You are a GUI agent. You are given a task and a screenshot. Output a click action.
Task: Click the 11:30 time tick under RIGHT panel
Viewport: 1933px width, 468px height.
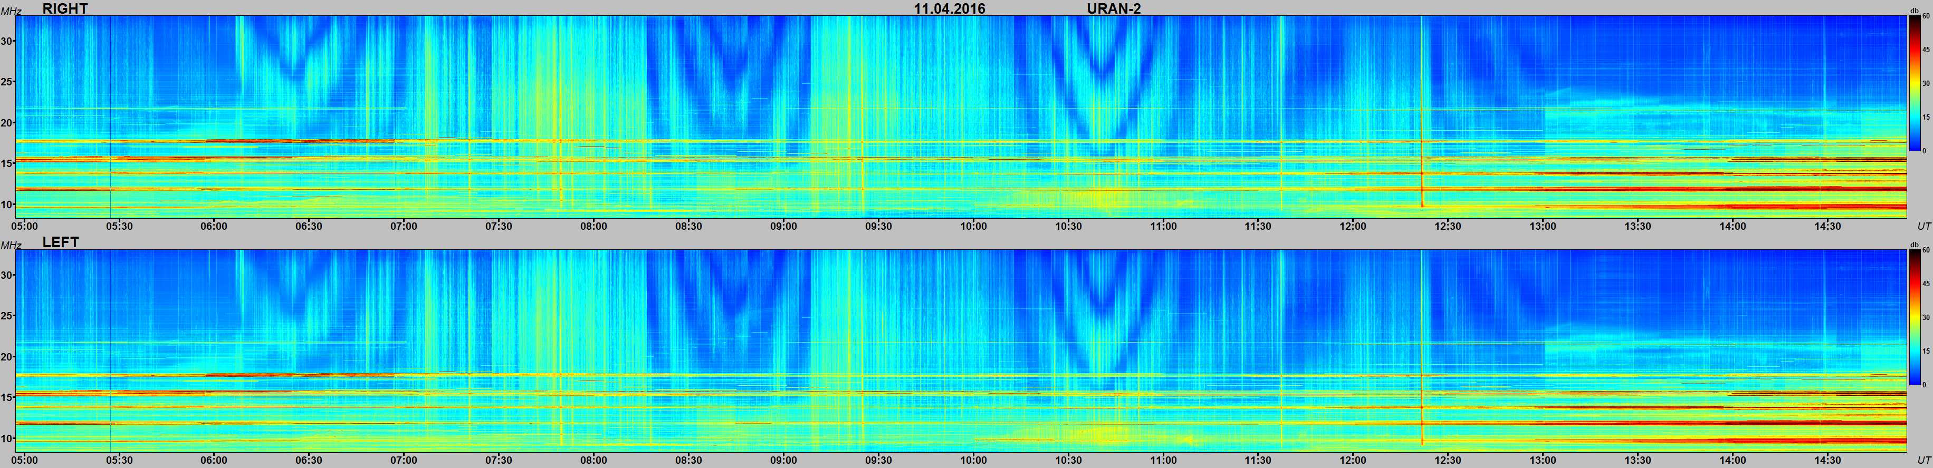coord(1258,226)
